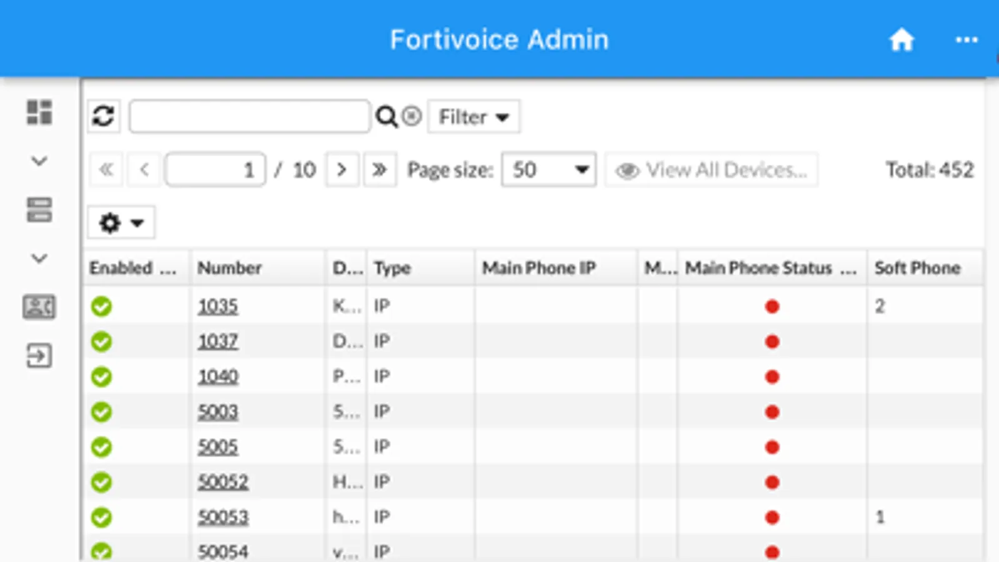Open the Filter dropdown
The width and height of the screenshot is (999, 562).
(x=474, y=117)
